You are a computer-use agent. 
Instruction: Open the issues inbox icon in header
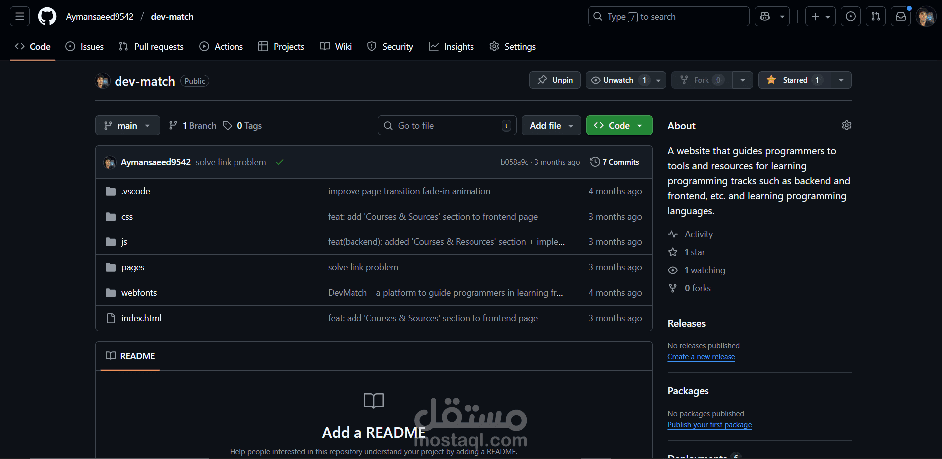click(x=851, y=16)
